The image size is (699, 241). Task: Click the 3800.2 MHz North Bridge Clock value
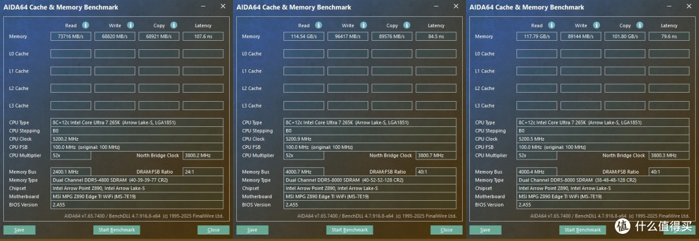point(203,155)
